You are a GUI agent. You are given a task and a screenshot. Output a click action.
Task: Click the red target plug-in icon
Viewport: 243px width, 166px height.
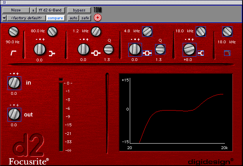tap(98, 18)
